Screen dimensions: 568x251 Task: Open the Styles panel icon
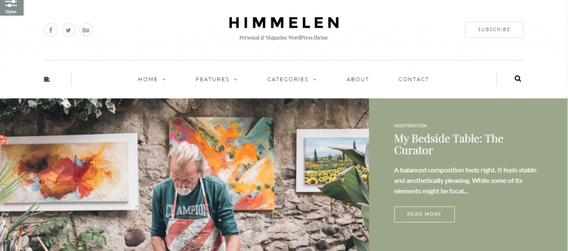click(x=11, y=7)
